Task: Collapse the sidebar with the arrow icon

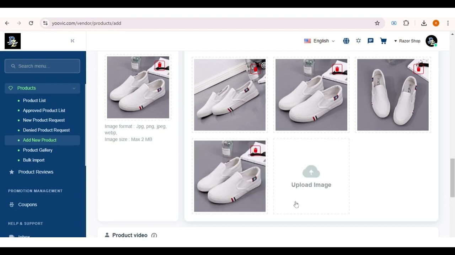Action: tap(73, 41)
